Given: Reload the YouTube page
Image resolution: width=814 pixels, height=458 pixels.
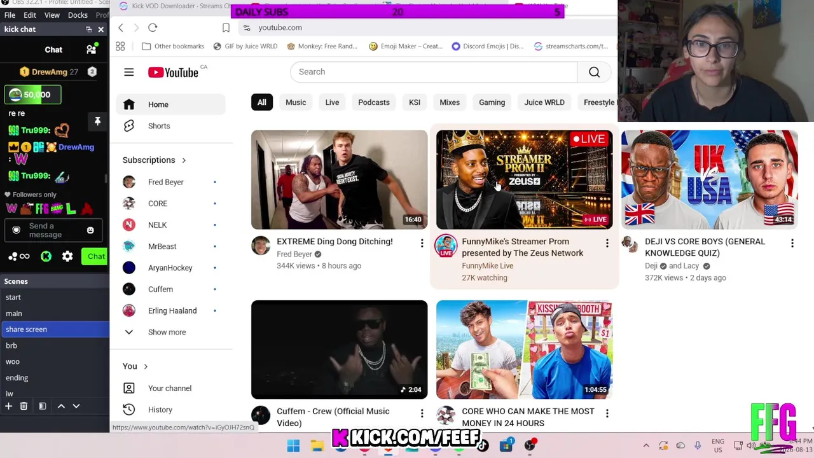Looking at the screenshot, I should click(153, 27).
